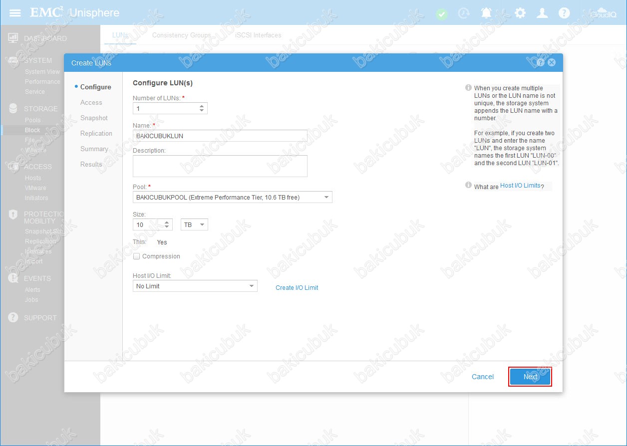Screen dimensions: 627x446
Task: Open the settings gear icon
Action: [x=520, y=13]
